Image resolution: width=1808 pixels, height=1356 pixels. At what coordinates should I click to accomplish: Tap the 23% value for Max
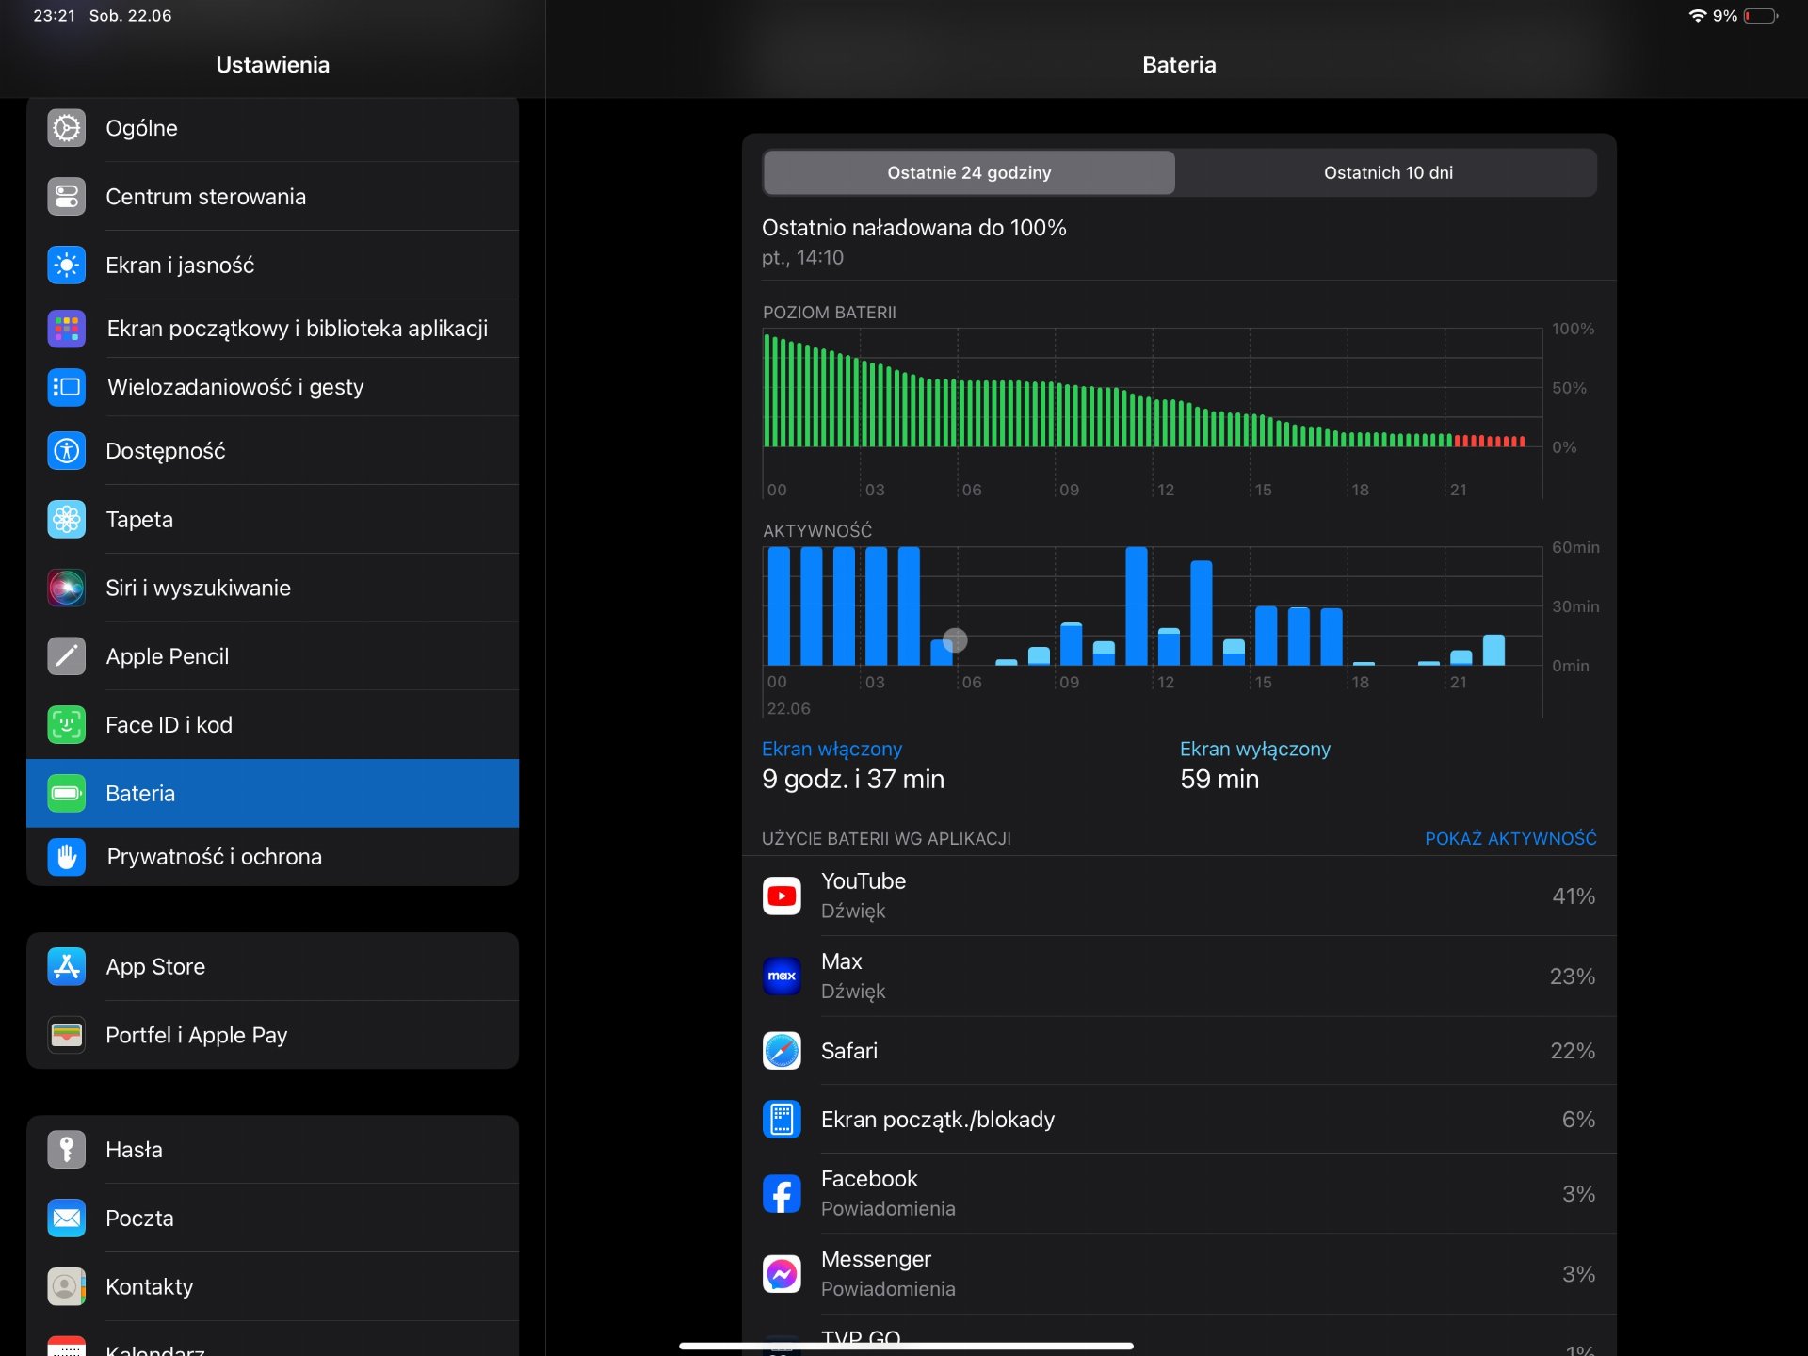click(x=1573, y=977)
